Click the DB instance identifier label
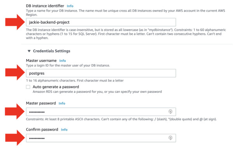 click(x=45, y=6)
